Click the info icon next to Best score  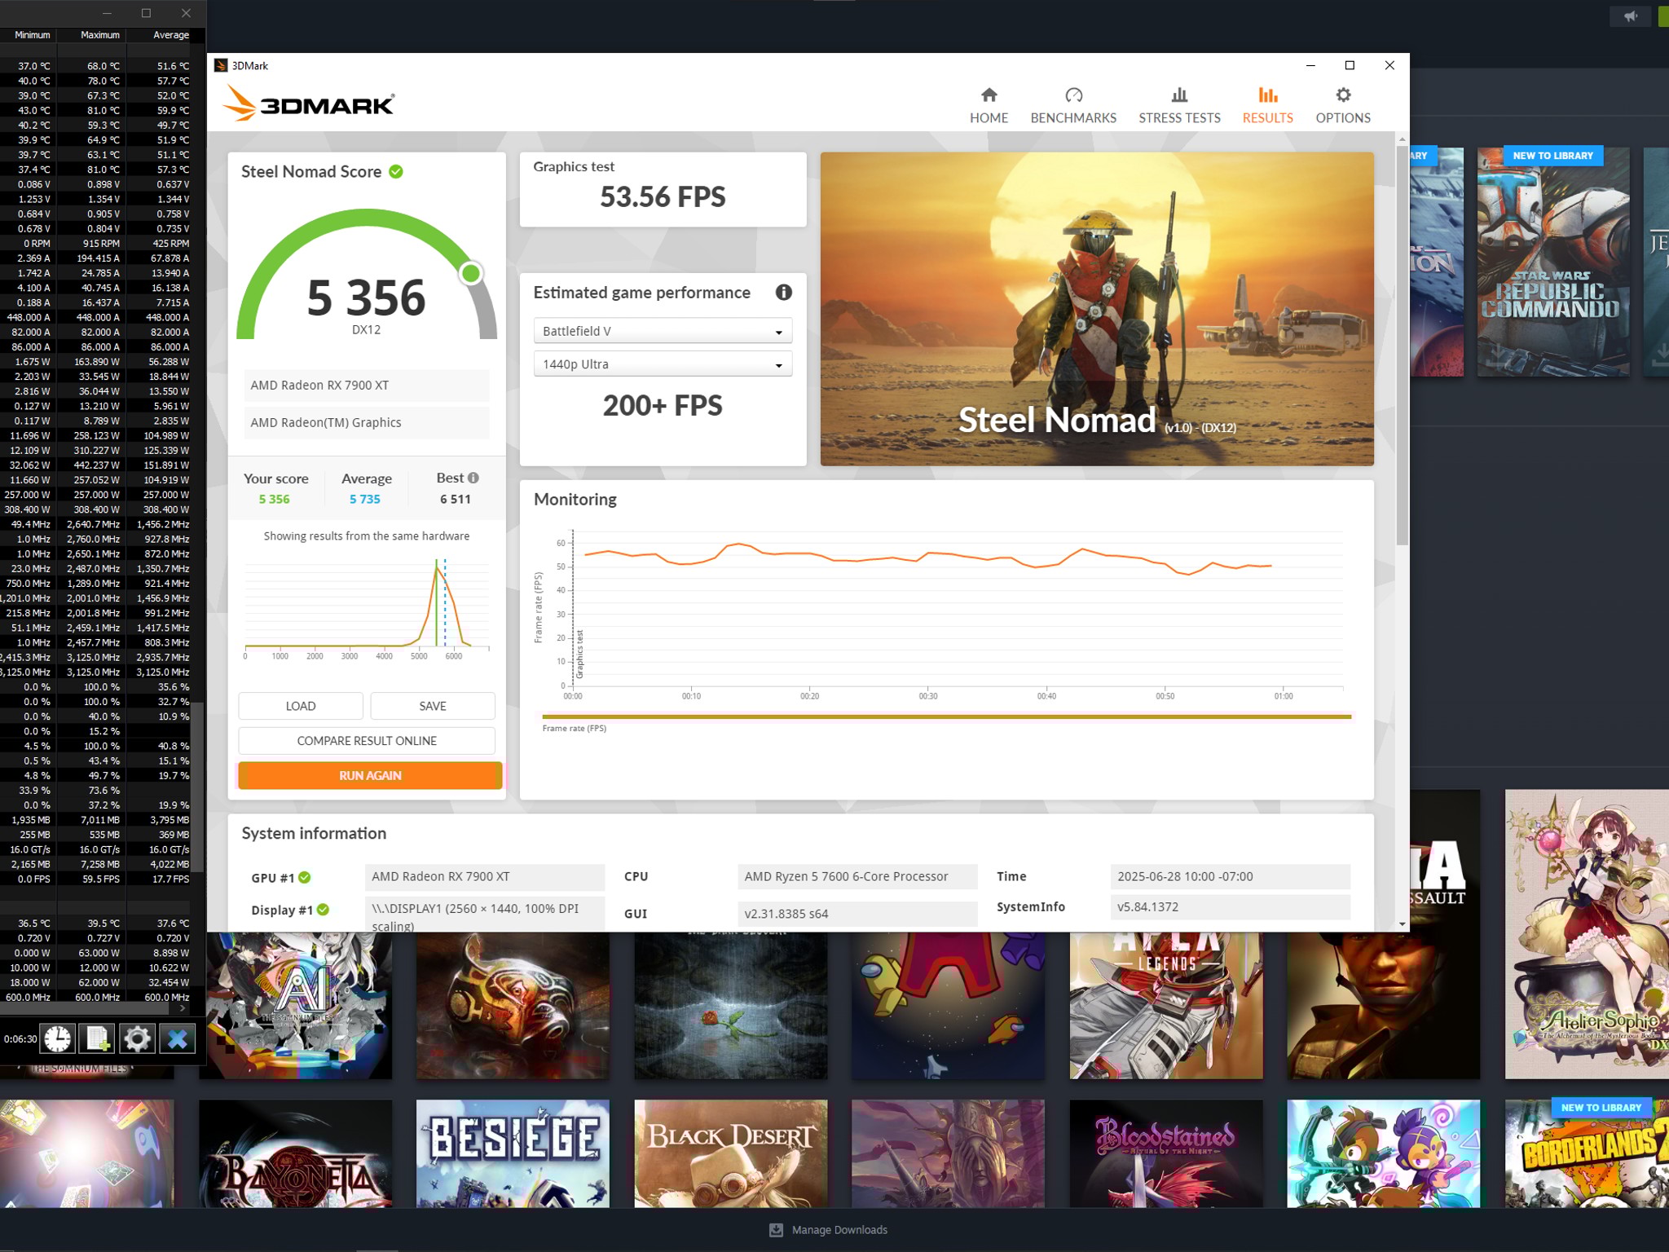point(473,478)
